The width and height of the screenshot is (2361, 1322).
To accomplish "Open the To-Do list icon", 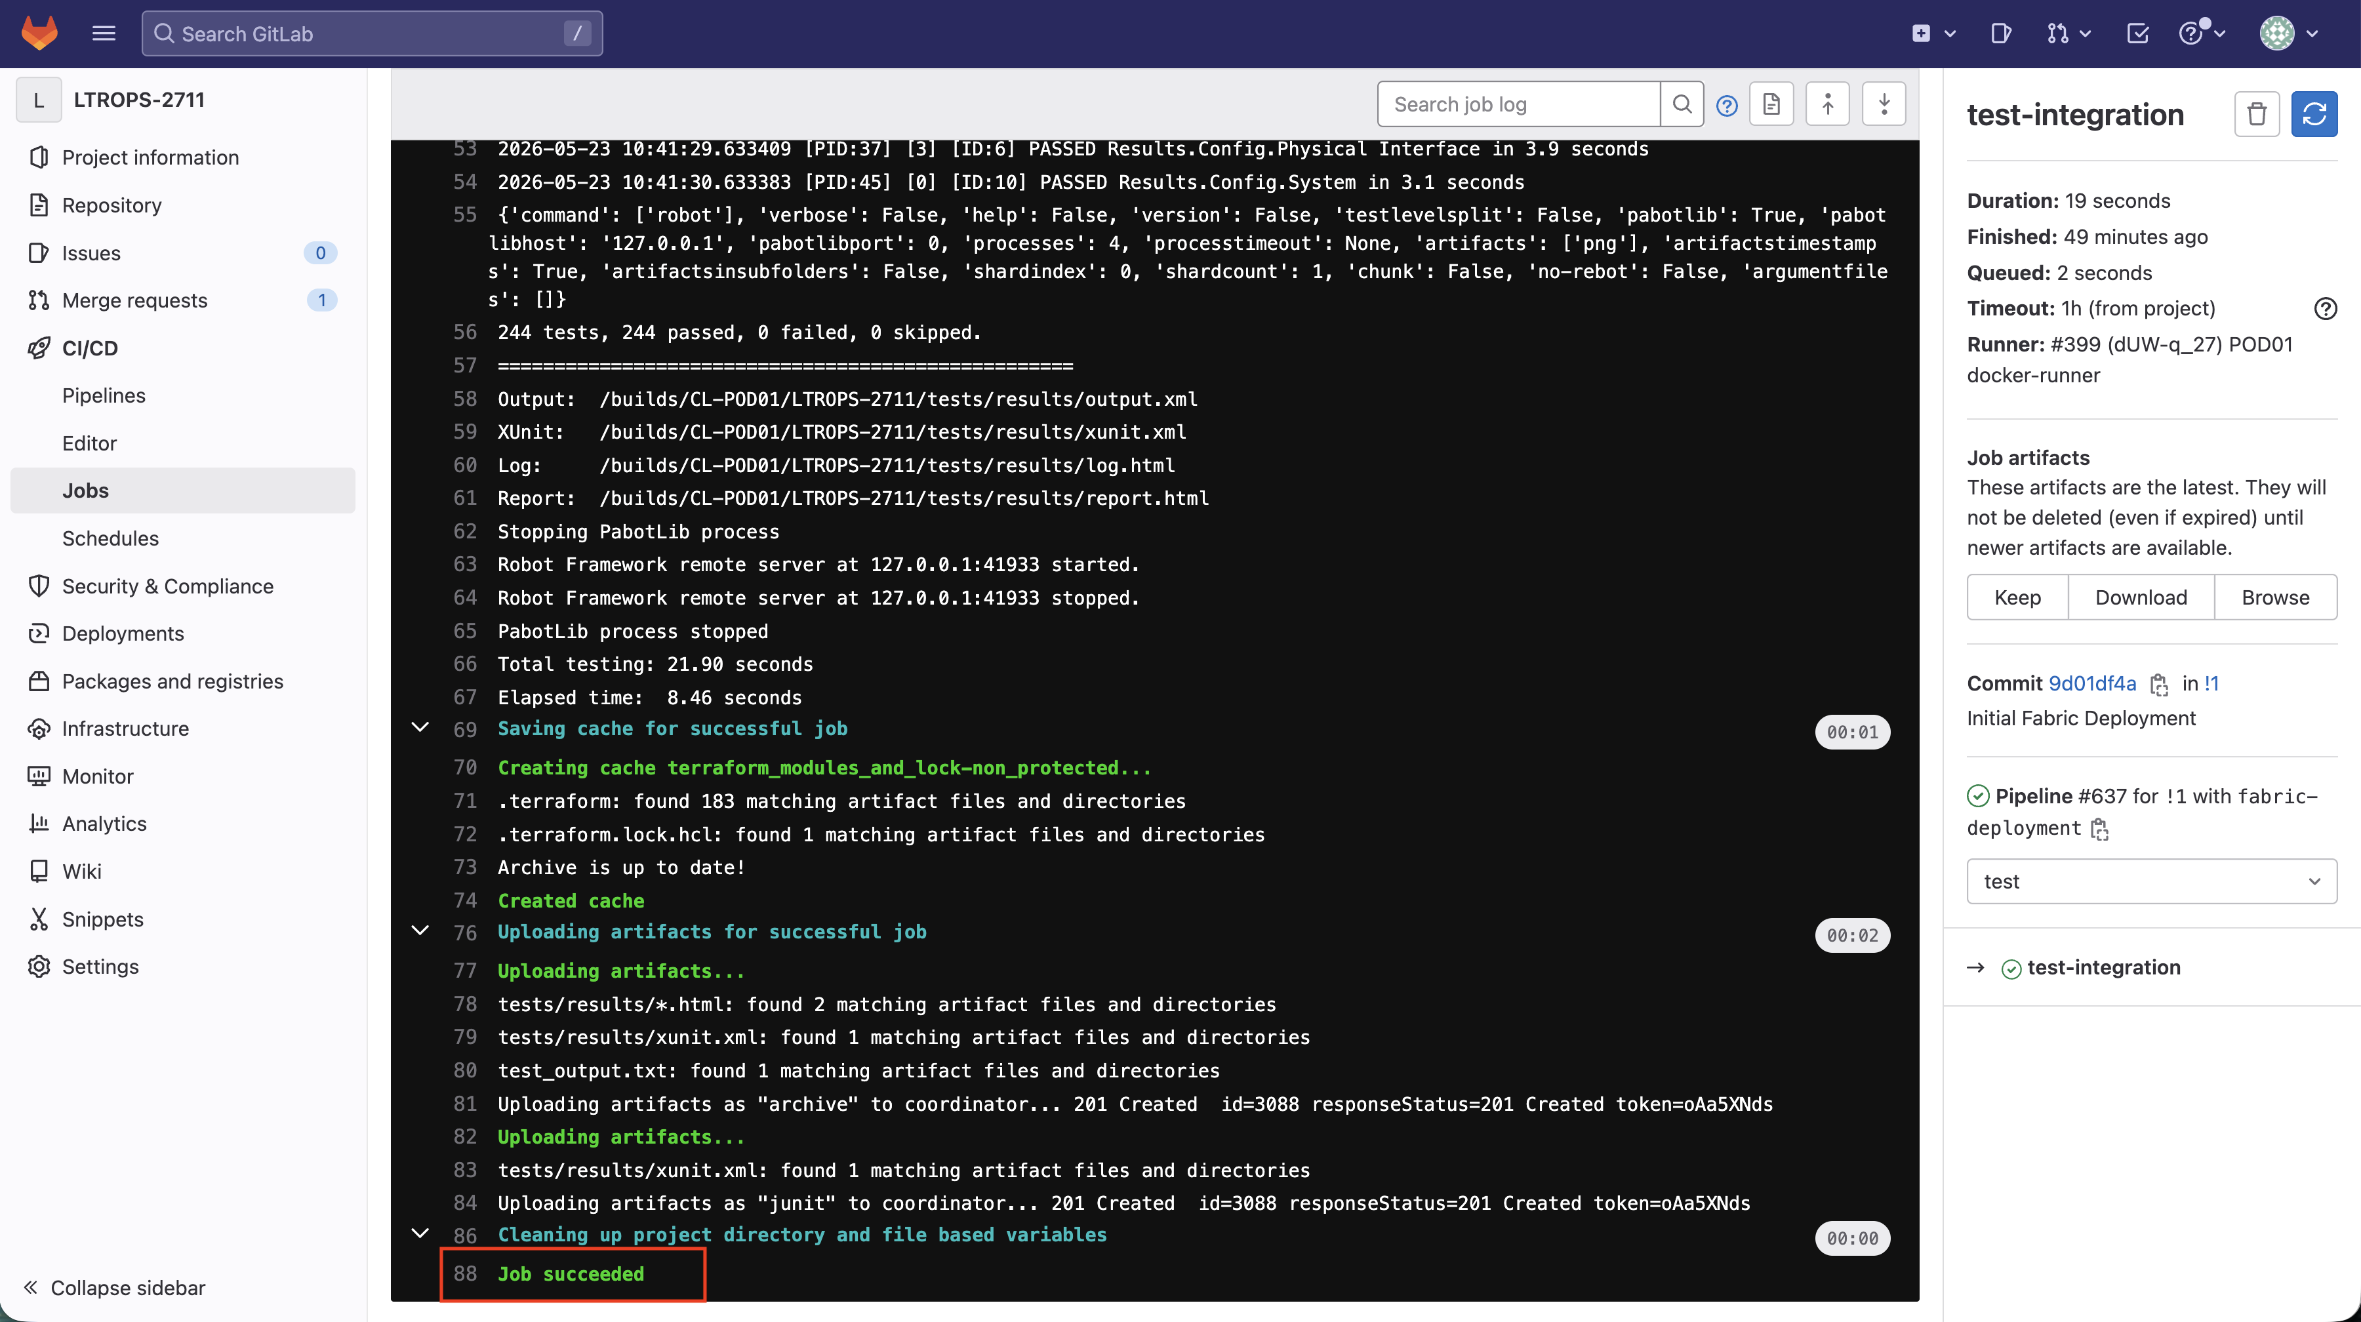I will point(2137,34).
